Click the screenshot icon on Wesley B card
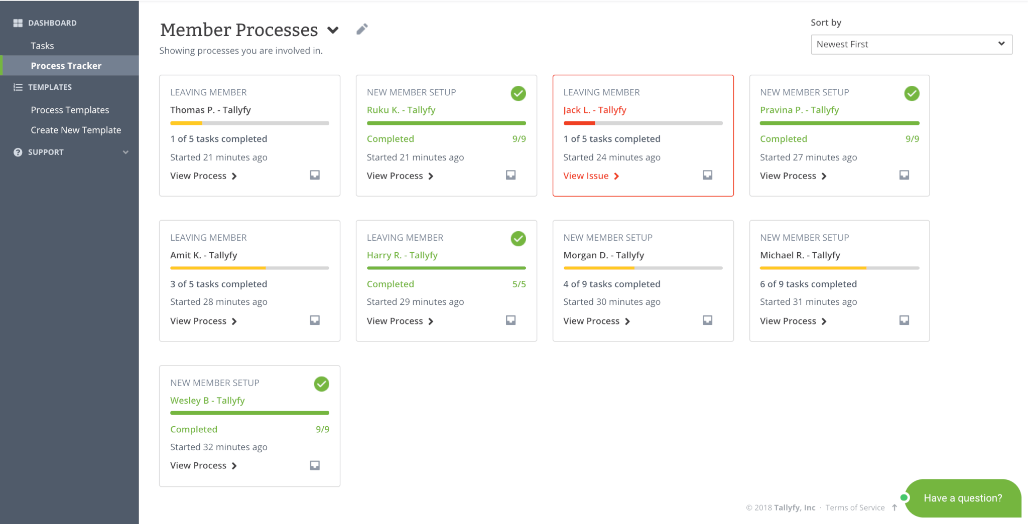The height and width of the screenshot is (524, 1028). pos(315,465)
